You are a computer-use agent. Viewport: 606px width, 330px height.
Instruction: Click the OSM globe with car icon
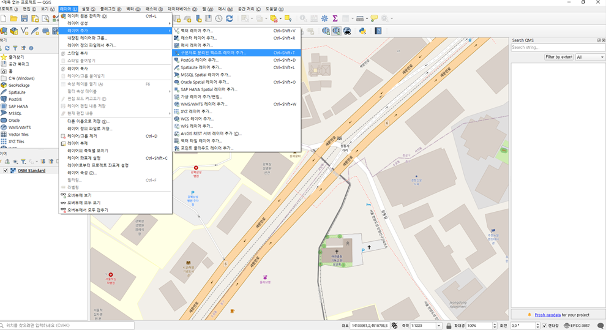tap(347, 31)
